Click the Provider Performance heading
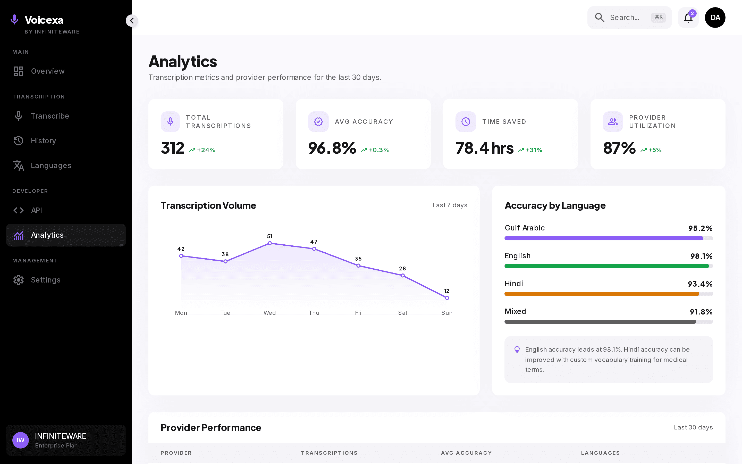The image size is (742, 464). 211,427
